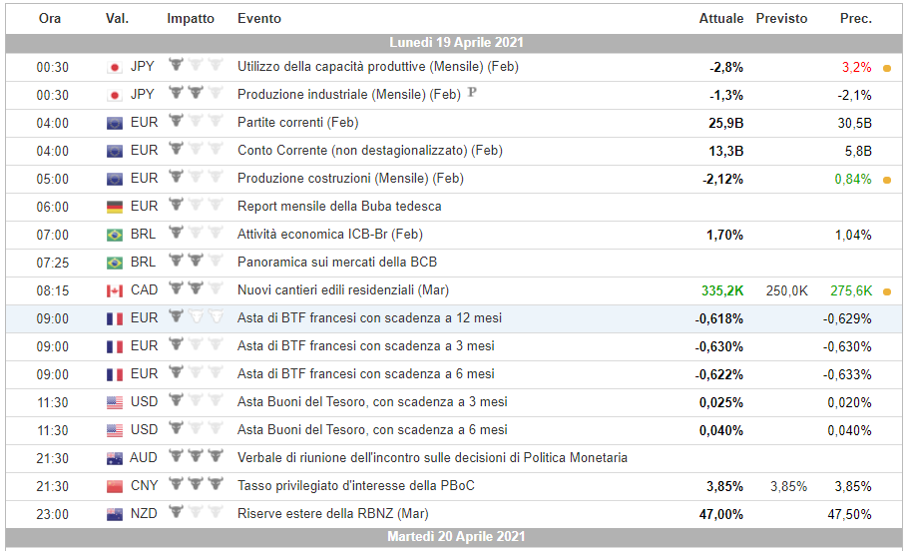This screenshot has width=909, height=551.
Task: Open Report mensile della Buba tedesca event
Action: 339,207
